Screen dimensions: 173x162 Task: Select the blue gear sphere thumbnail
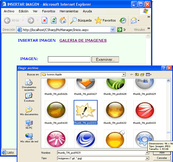tap(144, 139)
